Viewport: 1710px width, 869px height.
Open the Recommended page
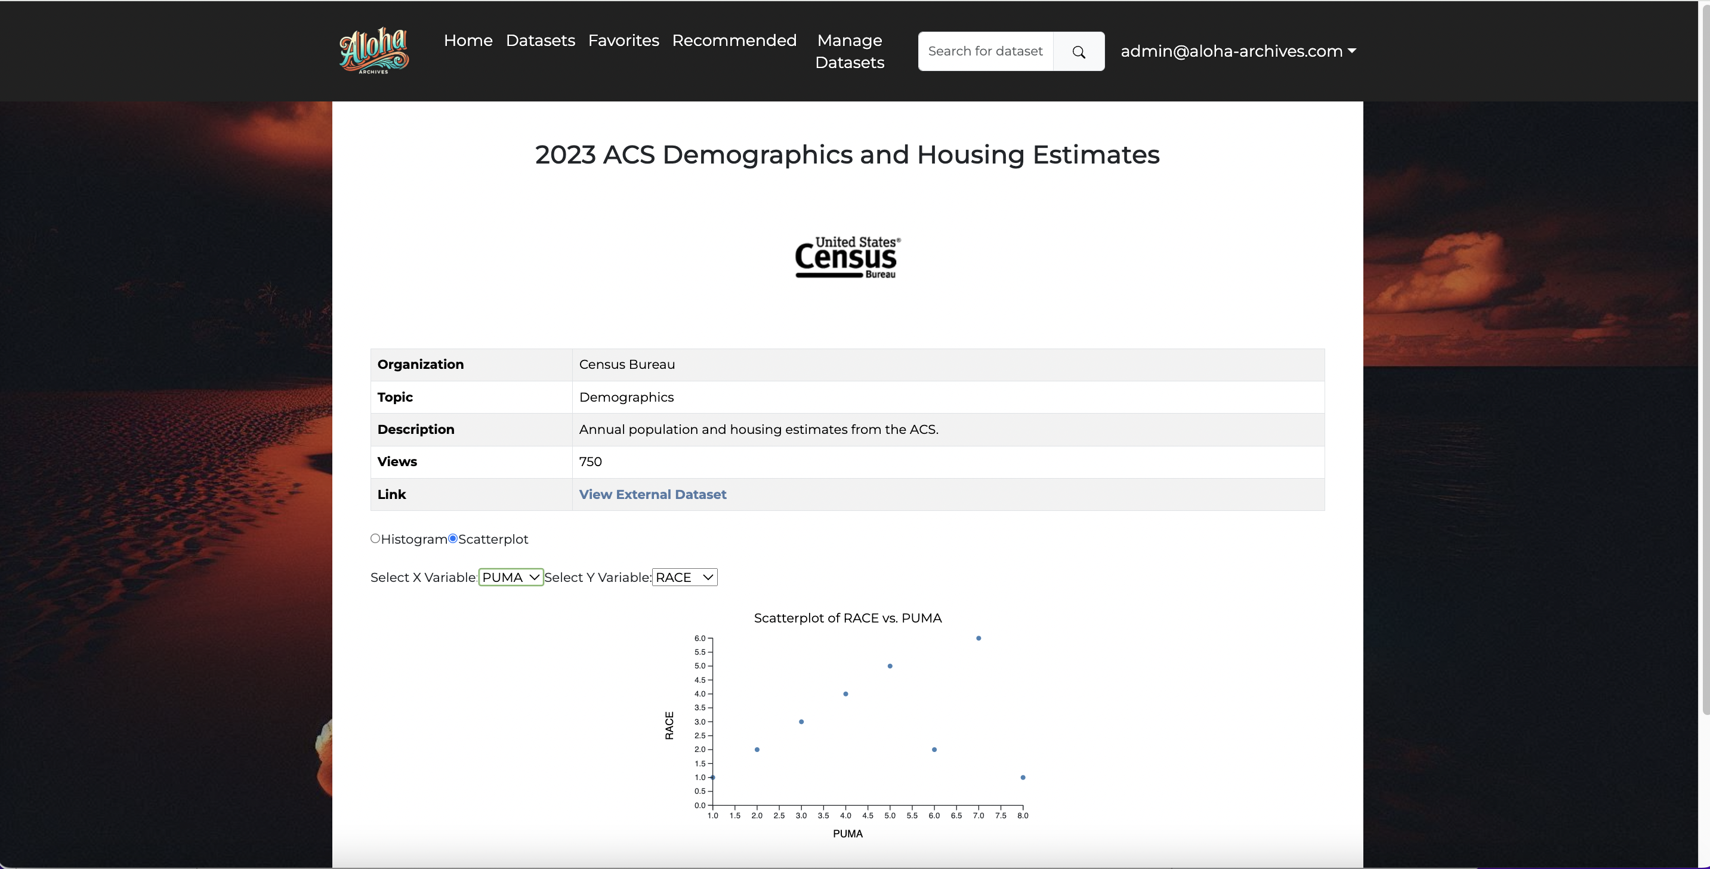click(x=734, y=40)
